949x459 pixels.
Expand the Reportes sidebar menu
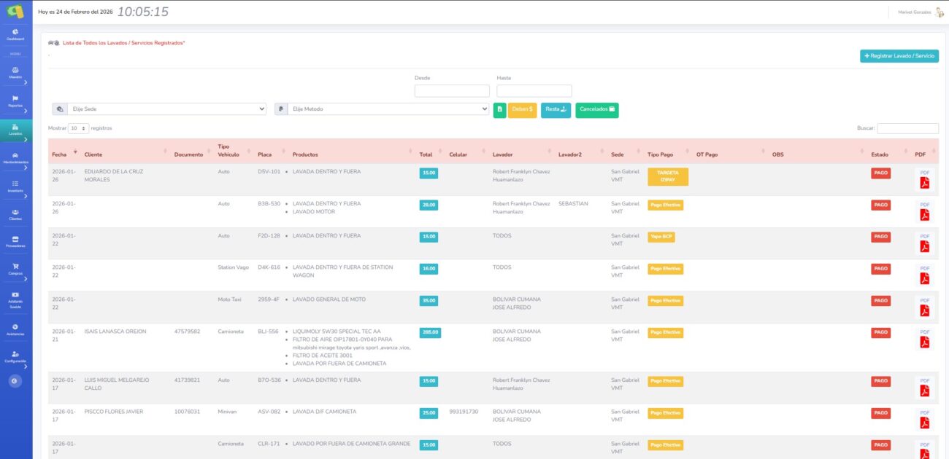click(x=15, y=101)
